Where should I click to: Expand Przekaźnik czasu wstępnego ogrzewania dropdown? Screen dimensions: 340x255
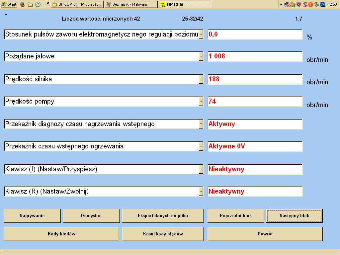pos(201,146)
